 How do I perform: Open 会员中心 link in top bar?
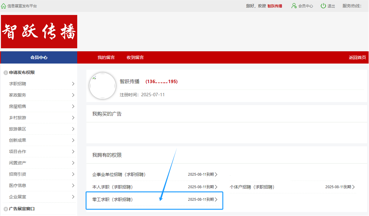306,6
